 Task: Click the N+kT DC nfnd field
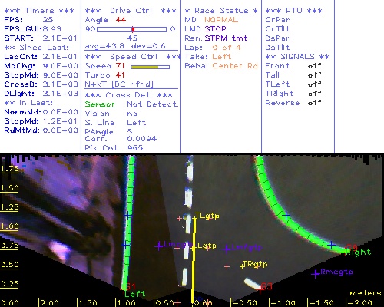tap(119, 84)
